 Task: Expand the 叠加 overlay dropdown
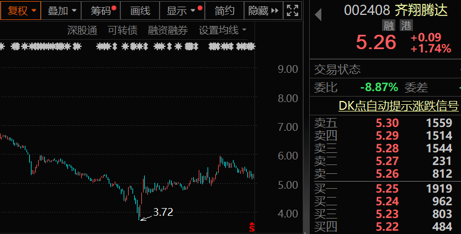point(62,10)
